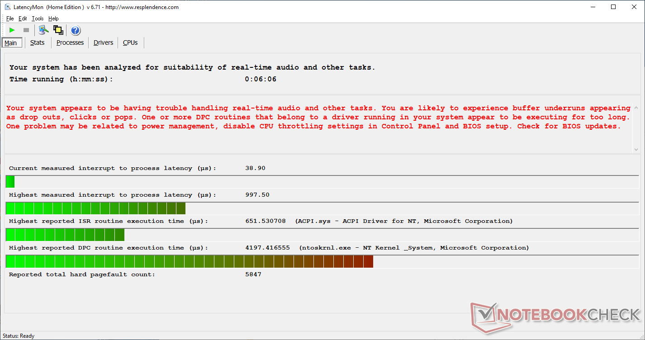Switch to the CPUs tab
Screen dimensions: 645x340
130,42
